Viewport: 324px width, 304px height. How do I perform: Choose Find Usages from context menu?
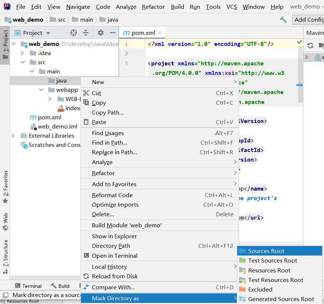pos(160,133)
